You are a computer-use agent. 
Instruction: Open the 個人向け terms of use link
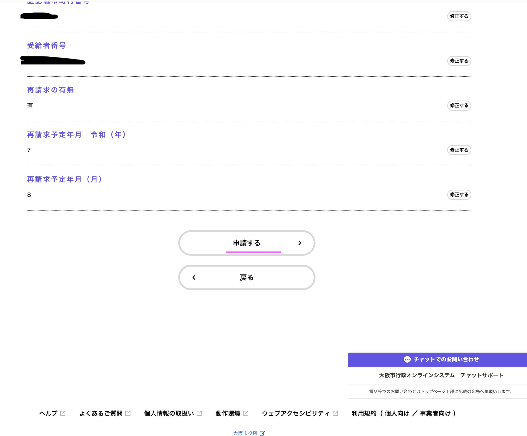pos(397,413)
